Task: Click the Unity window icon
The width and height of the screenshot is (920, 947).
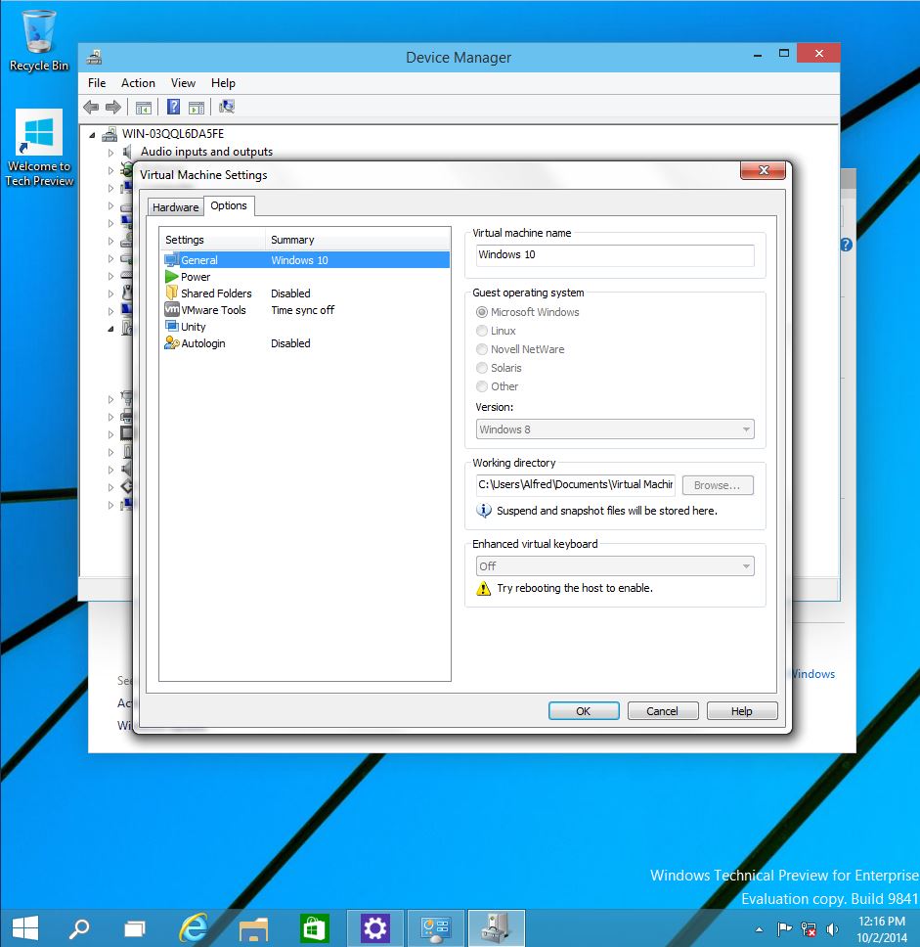Action: 172,326
